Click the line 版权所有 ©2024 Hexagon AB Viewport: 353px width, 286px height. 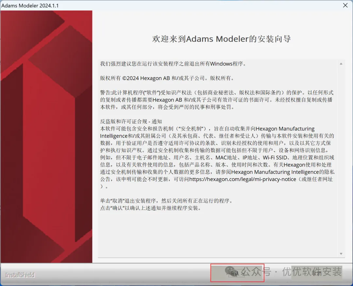click(x=168, y=78)
